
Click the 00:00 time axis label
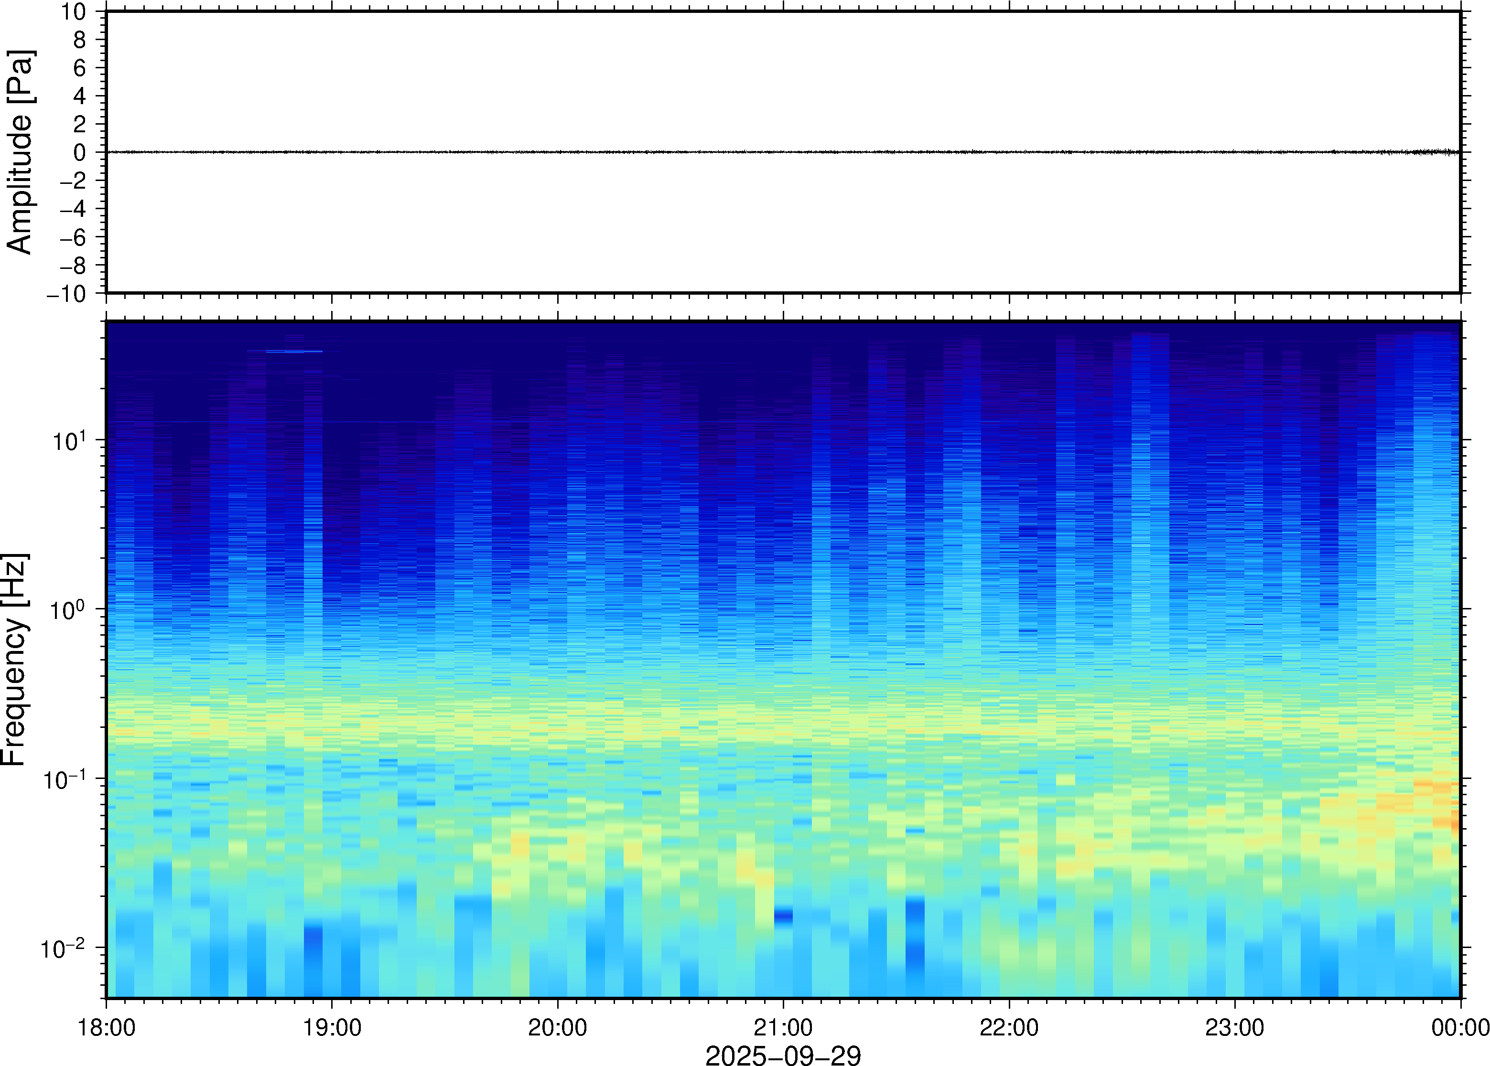click(x=1460, y=1027)
